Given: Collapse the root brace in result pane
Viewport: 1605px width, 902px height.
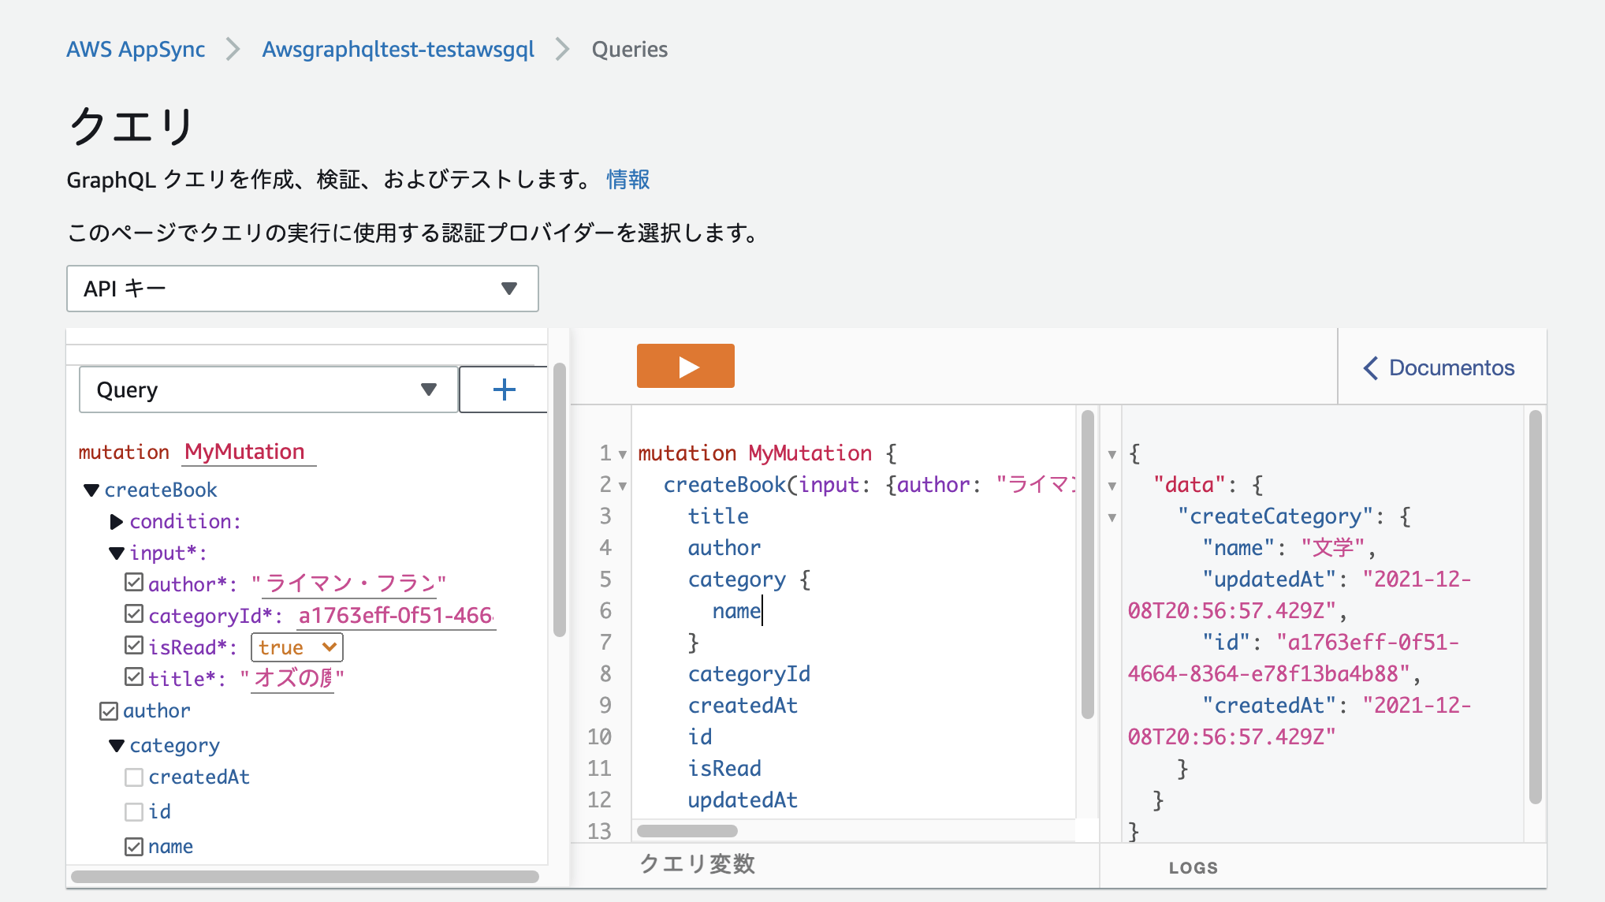Looking at the screenshot, I should (x=1112, y=454).
